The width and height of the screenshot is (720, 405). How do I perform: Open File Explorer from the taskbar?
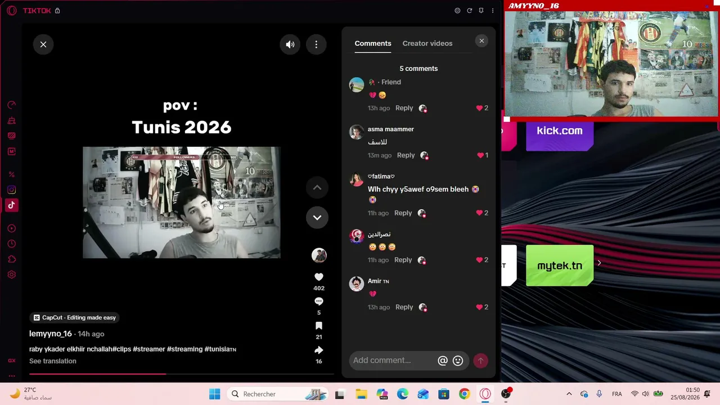pyautogui.click(x=361, y=394)
